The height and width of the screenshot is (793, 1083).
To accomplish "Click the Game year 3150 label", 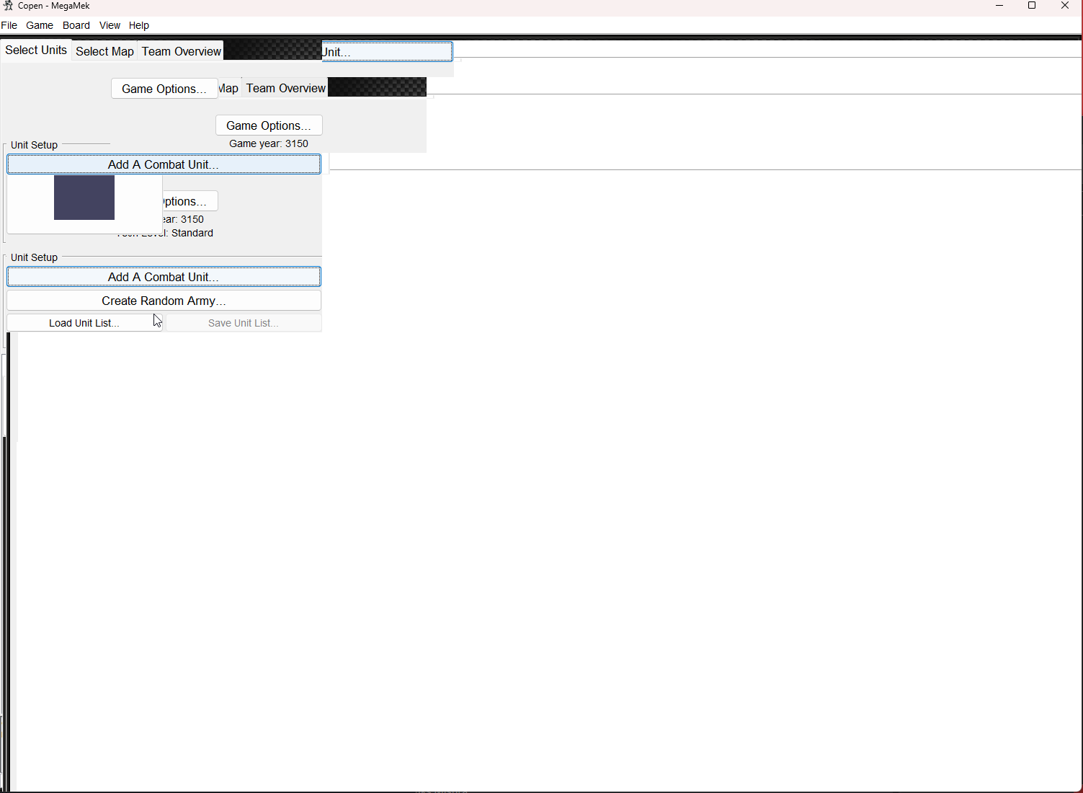I will [269, 143].
